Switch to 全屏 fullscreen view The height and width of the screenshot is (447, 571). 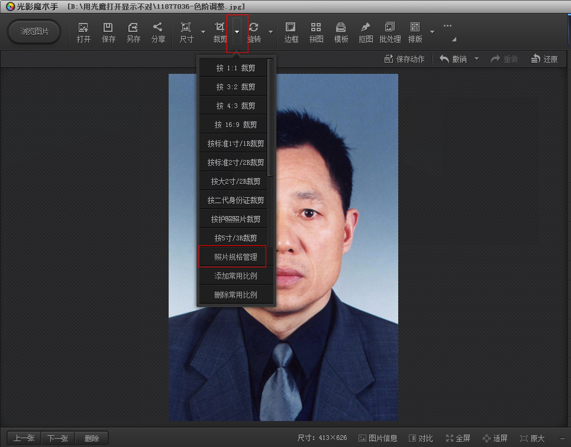click(x=458, y=438)
